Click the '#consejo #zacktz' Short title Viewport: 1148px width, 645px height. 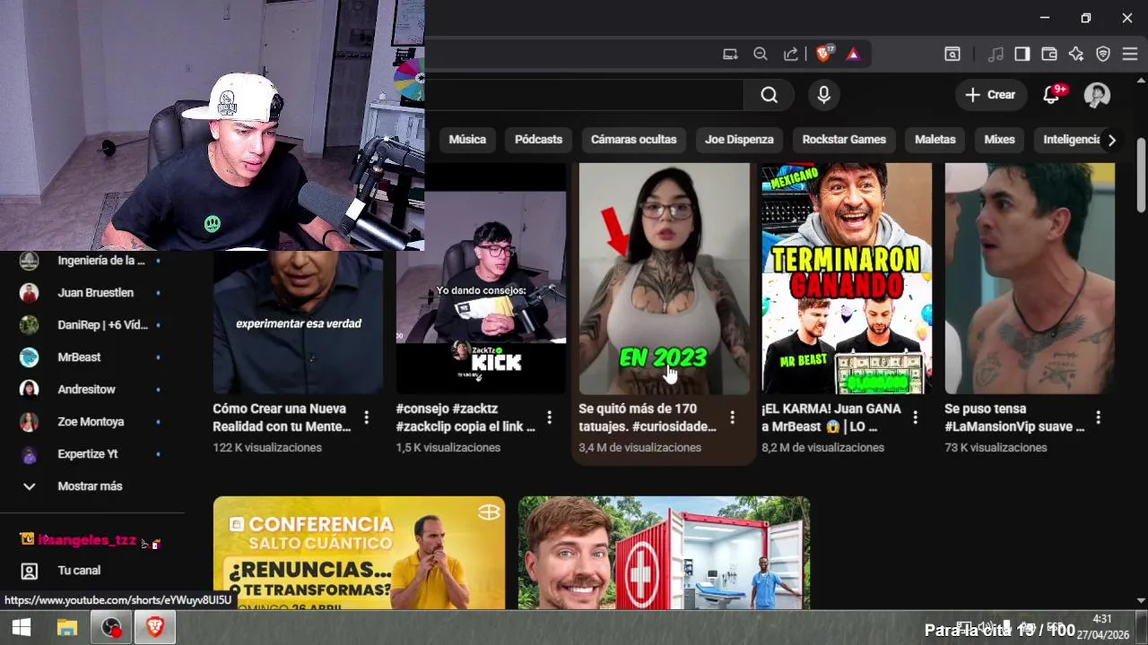(465, 417)
